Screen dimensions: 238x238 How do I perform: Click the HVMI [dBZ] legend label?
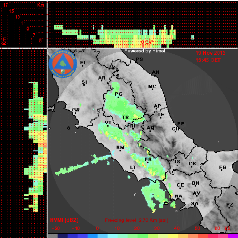(64, 220)
